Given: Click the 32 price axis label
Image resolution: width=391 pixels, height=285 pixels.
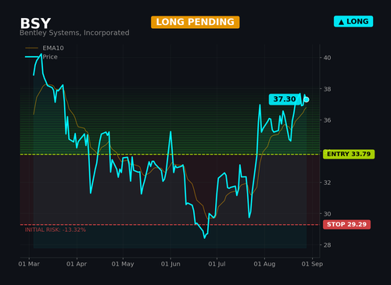Looking at the screenshot, I should tap(327, 183).
